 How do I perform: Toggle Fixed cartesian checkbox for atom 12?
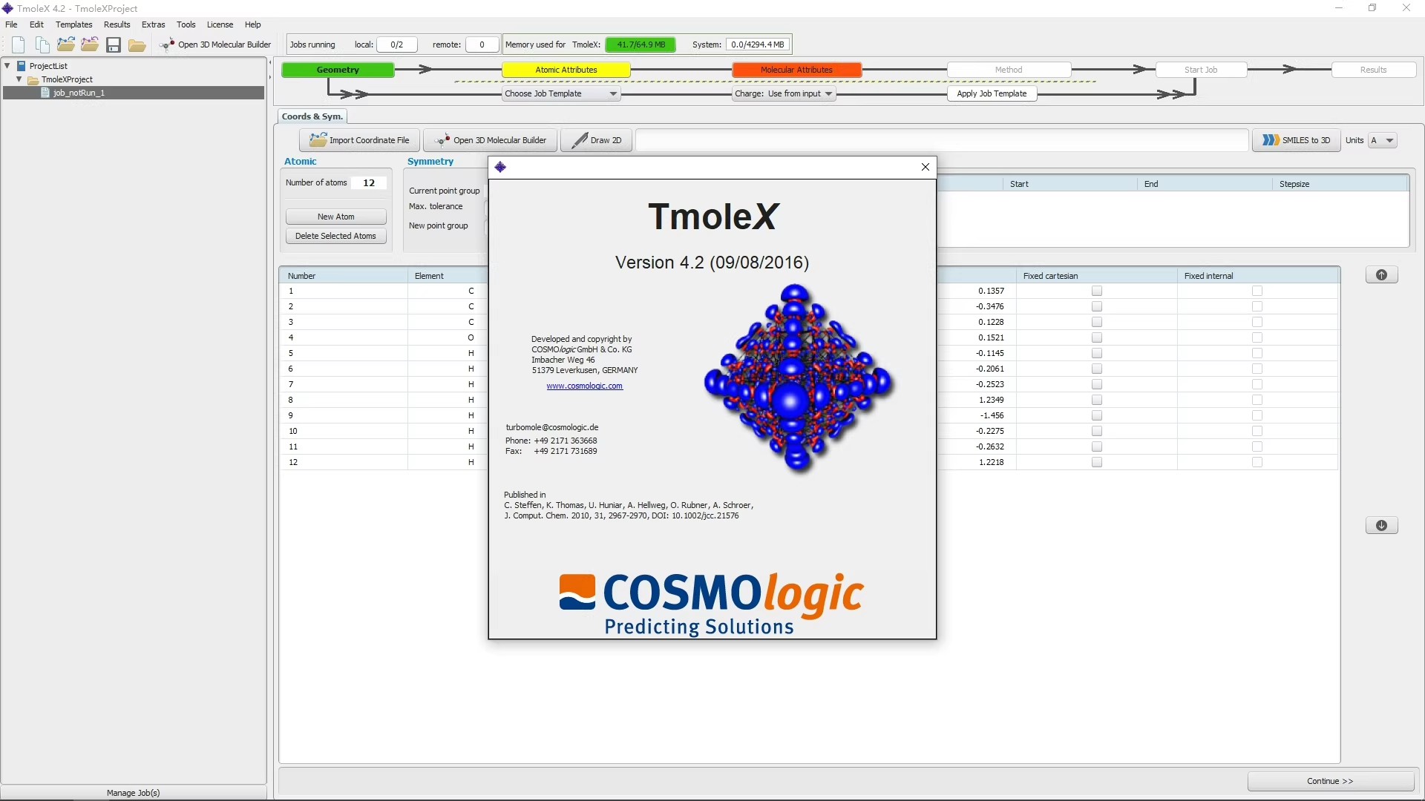pos(1097,463)
